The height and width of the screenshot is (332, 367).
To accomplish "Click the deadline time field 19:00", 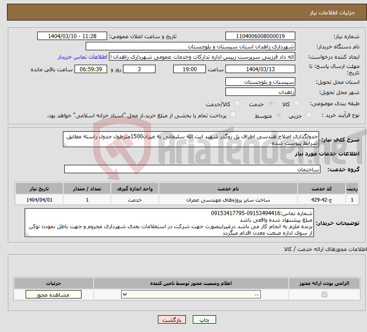I will click(x=190, y=69).
